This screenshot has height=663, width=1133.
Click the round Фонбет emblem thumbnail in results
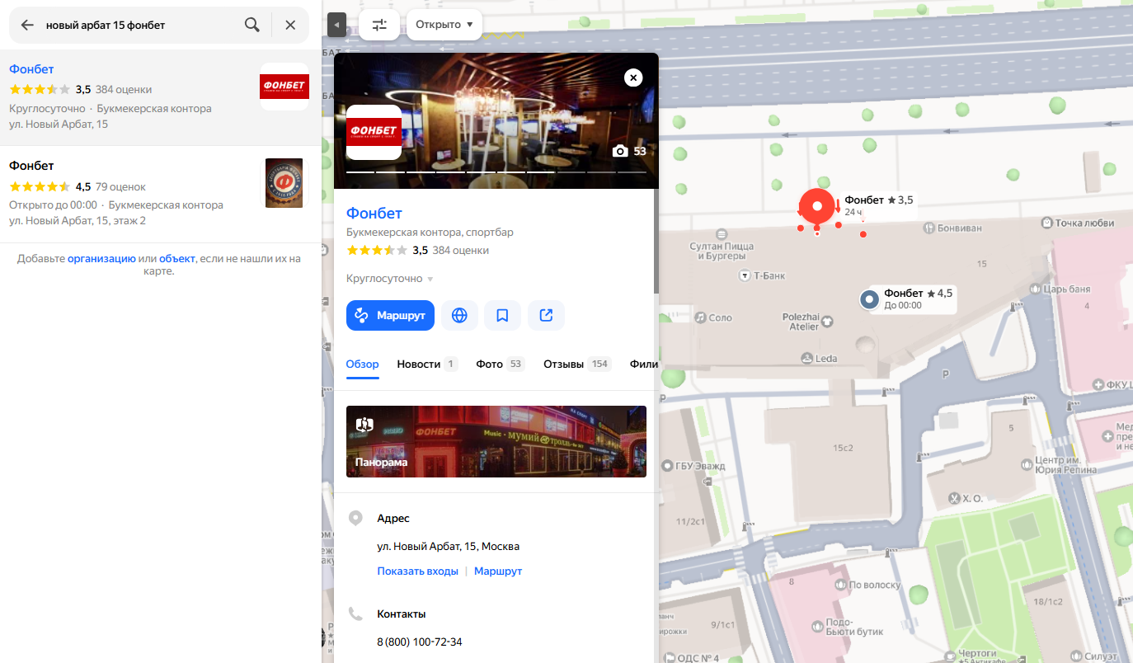[284, 183]
